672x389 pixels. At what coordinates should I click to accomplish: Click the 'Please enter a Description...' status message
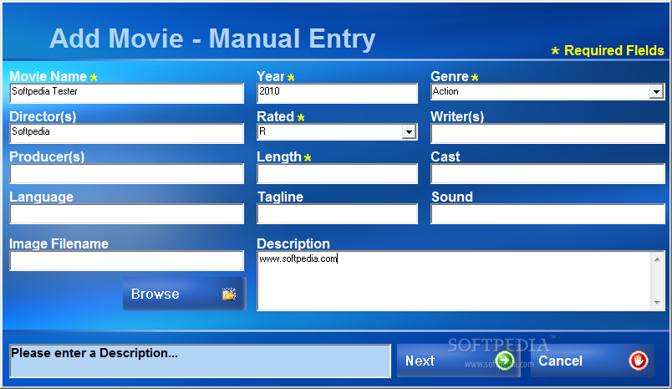(94, 353)
